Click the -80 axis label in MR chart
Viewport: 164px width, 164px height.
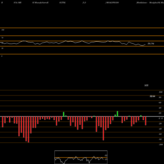tap(160, 139)
